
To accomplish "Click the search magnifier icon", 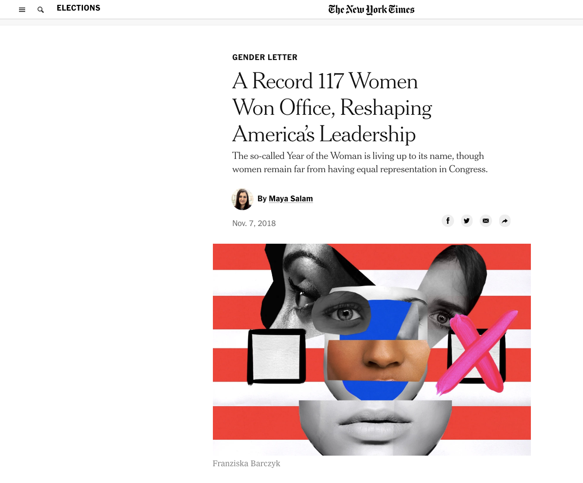I will coord(41,10).
